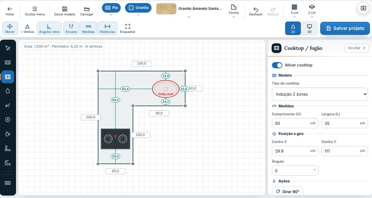This screenshot has width=372, height=198.
Task: Click the Área and Perímetro info badge
Action: [x=63, y=47]
